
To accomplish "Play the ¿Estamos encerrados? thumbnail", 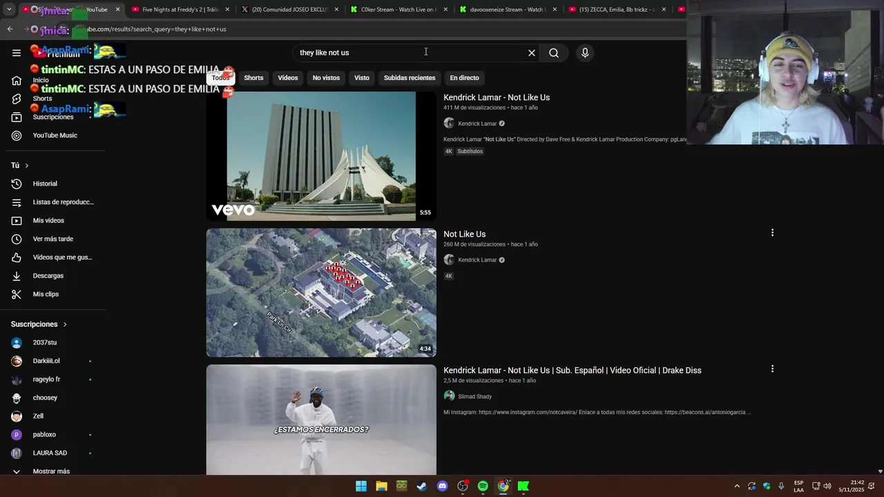I will coord(321,420).
